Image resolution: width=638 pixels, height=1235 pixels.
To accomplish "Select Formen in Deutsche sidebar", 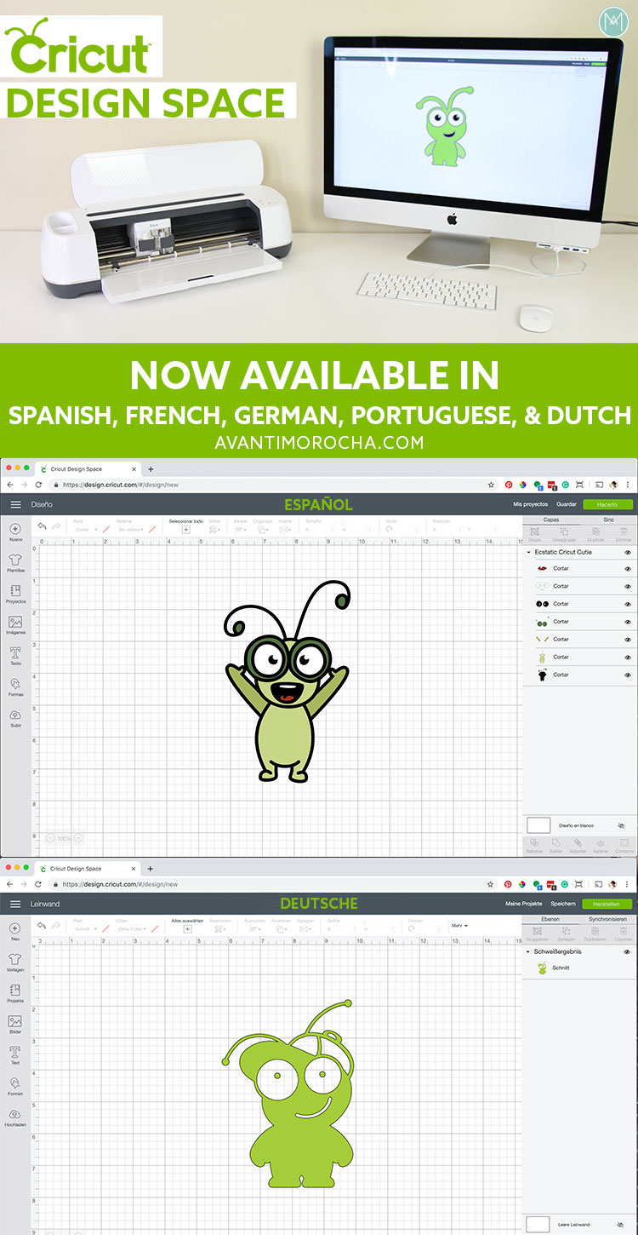I will 15,1085.
